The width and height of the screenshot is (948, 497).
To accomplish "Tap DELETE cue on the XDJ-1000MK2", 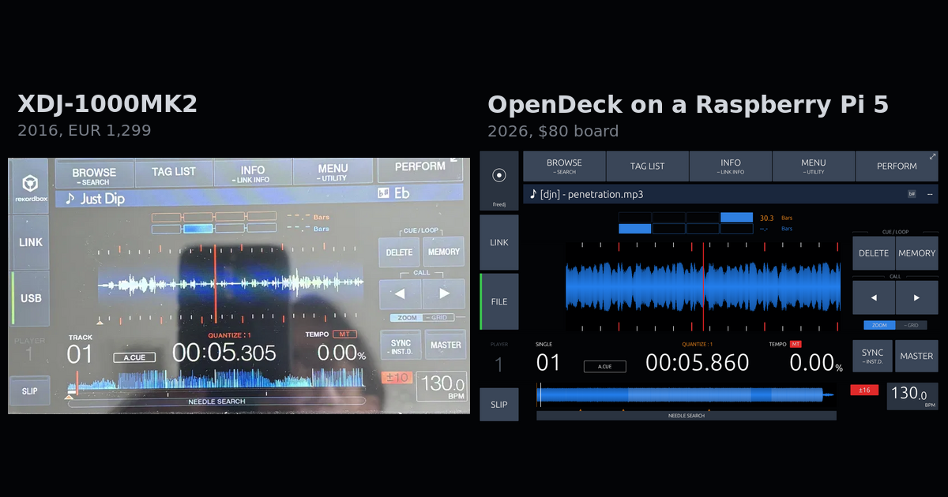I will click(399, 252).
